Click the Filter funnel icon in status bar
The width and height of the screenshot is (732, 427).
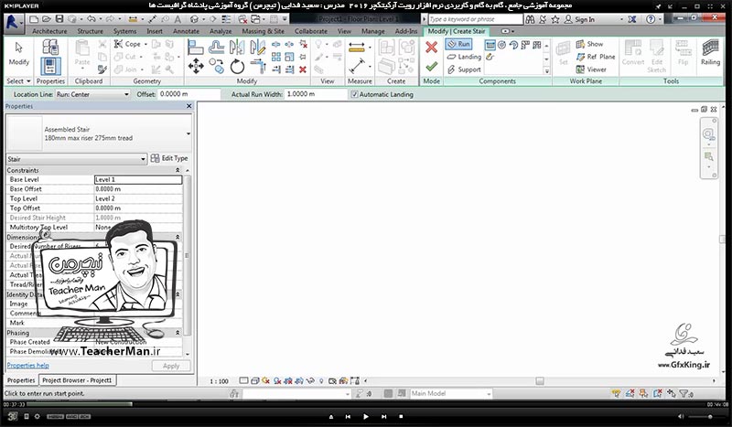point(684,393)
